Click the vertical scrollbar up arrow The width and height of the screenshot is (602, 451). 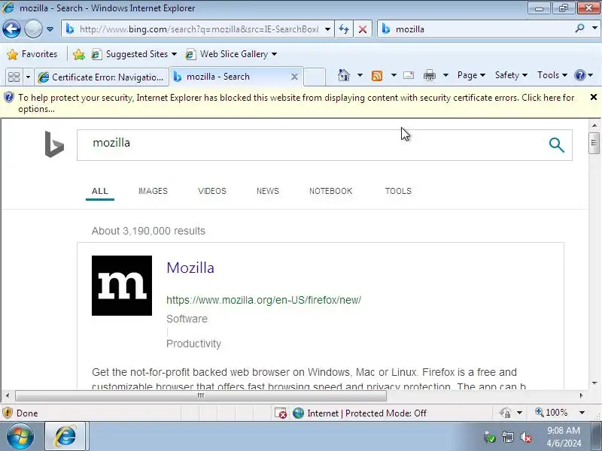coord(594,125)
